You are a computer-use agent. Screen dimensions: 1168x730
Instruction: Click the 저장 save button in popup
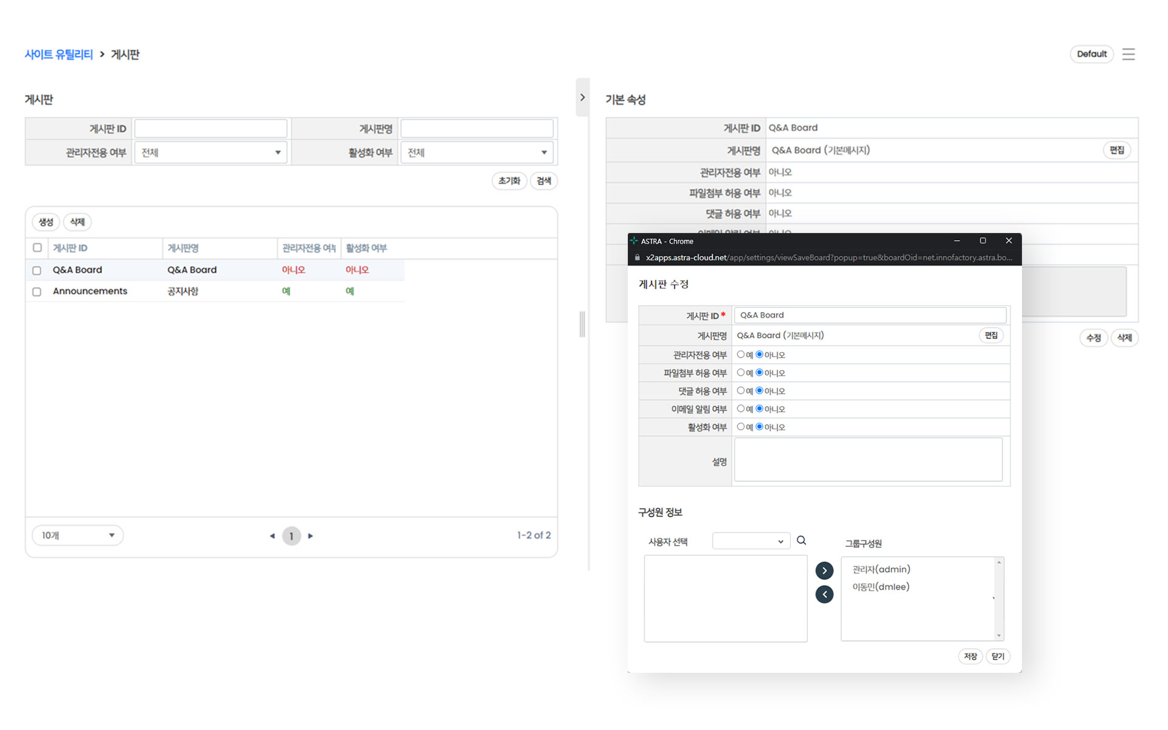[x=970, y=656]
